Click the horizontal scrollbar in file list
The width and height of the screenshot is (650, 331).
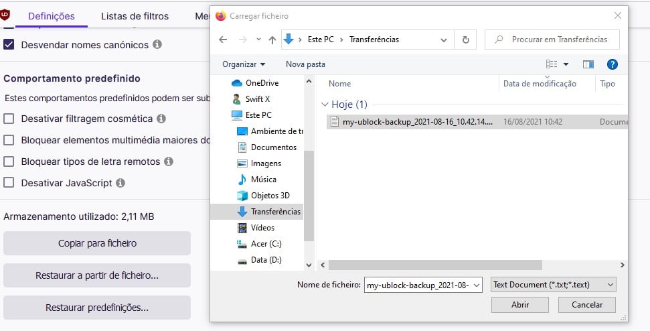click(x=435, y=265)
